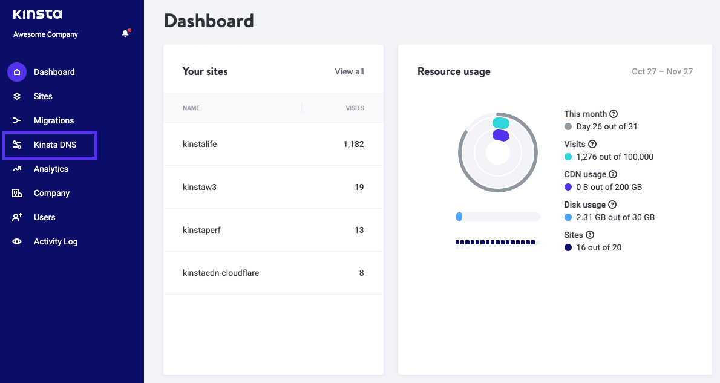Open the Sites section icon
Image resolution: width=720 pixels, height=383 pixels.
pos(16,96)
